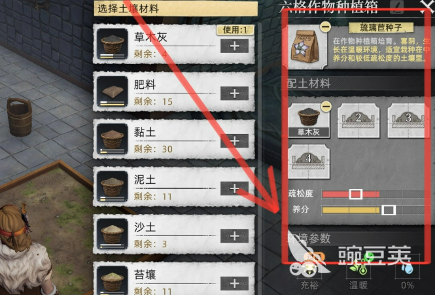Screen dimensions: 435x295
Task: Select the 沙土 basket icon
Action: pyautogui.click(x=113, y=234)
